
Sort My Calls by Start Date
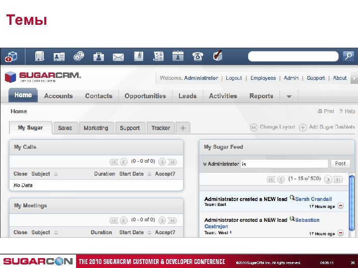pos(135,174)
